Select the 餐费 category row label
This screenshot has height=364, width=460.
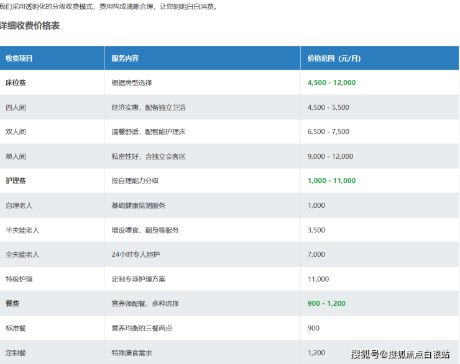pyautogui.click(x=12, y=303)
